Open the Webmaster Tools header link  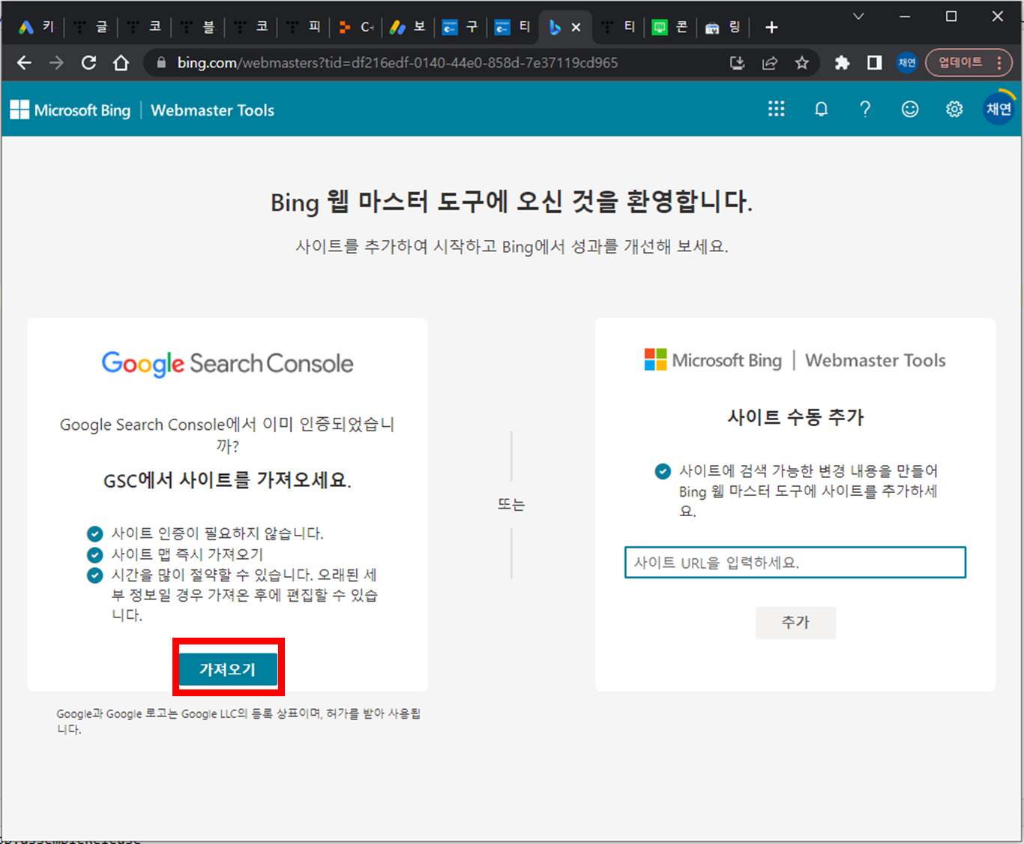(x=212, y=110)
